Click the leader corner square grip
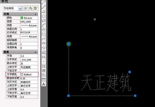 click(68, 96)
